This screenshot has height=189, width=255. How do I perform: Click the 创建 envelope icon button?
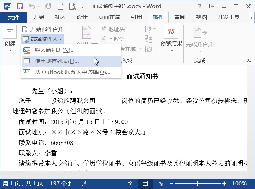10,32
